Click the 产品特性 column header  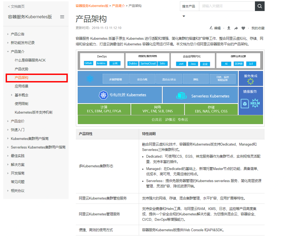pyautogui.click(x=107, y=134)
